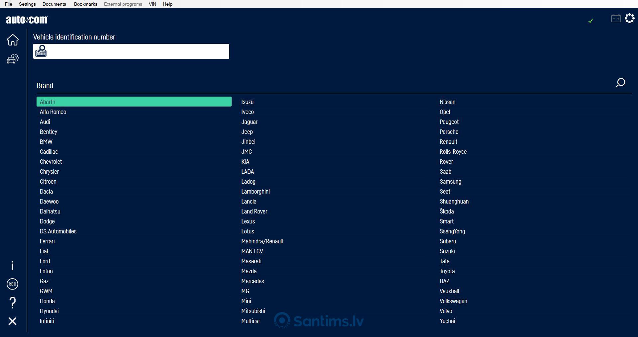Pick Porsche in the brand list

click(x=449, y=132)
